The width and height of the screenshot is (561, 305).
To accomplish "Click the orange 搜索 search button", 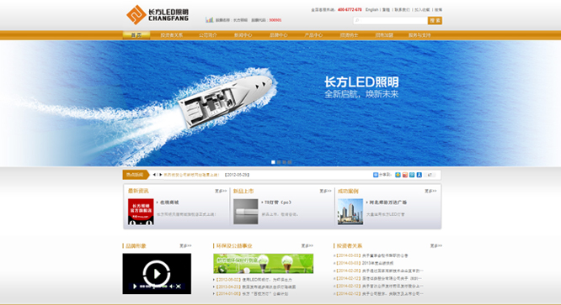I will pos(435,21).
